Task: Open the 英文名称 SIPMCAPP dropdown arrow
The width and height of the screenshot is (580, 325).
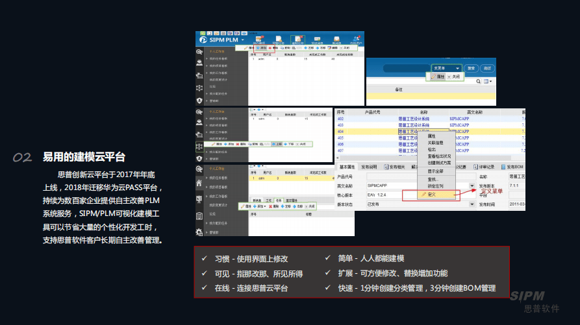Action: [x=472, y=186]
